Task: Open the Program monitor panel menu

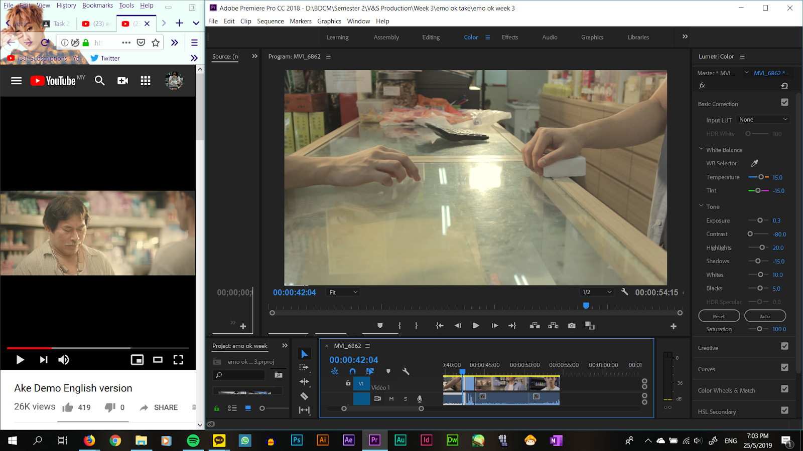Action: click(328, 57)
